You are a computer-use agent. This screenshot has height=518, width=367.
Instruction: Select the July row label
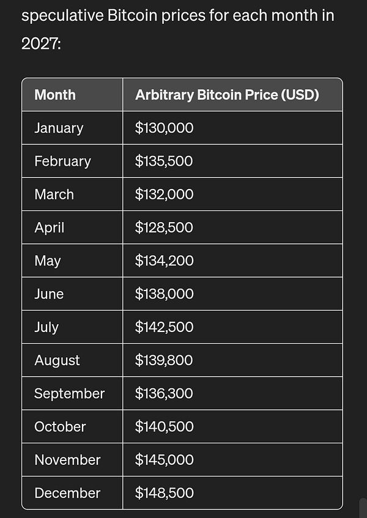(x=46, y=327)
